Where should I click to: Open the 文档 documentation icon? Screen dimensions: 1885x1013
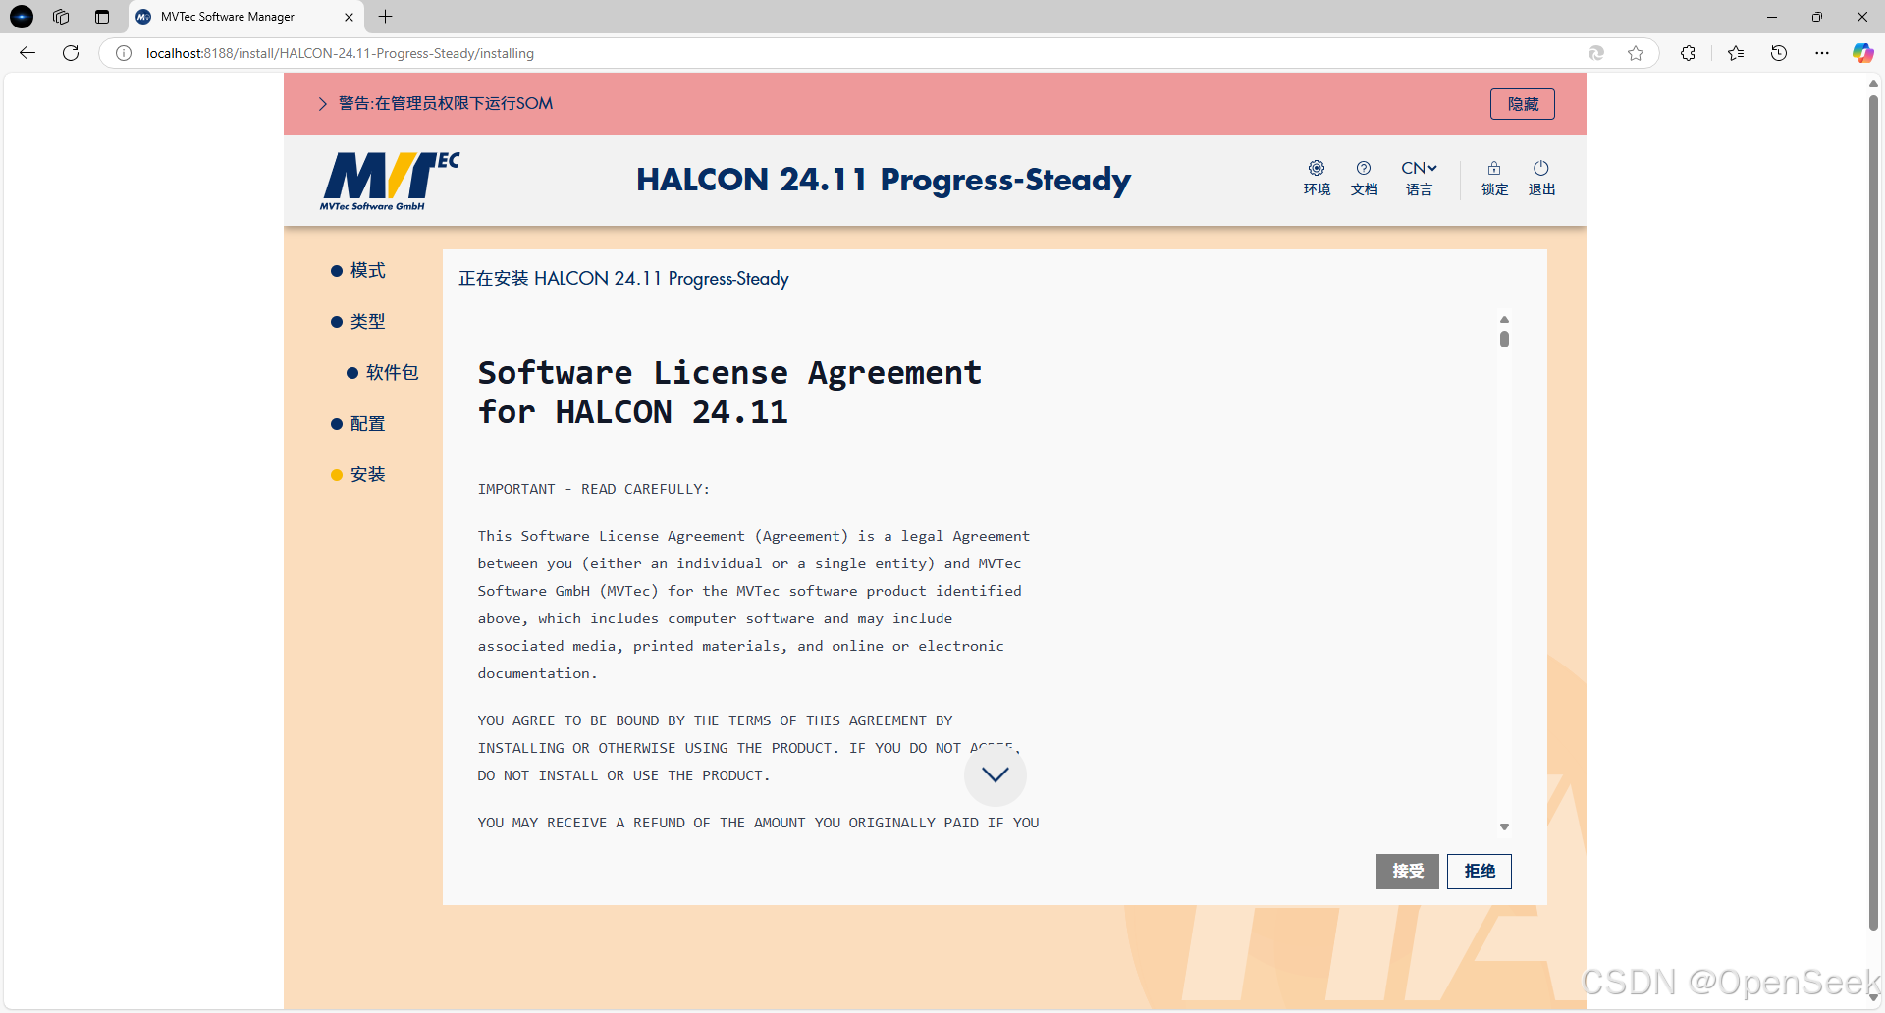[1364, 178]
